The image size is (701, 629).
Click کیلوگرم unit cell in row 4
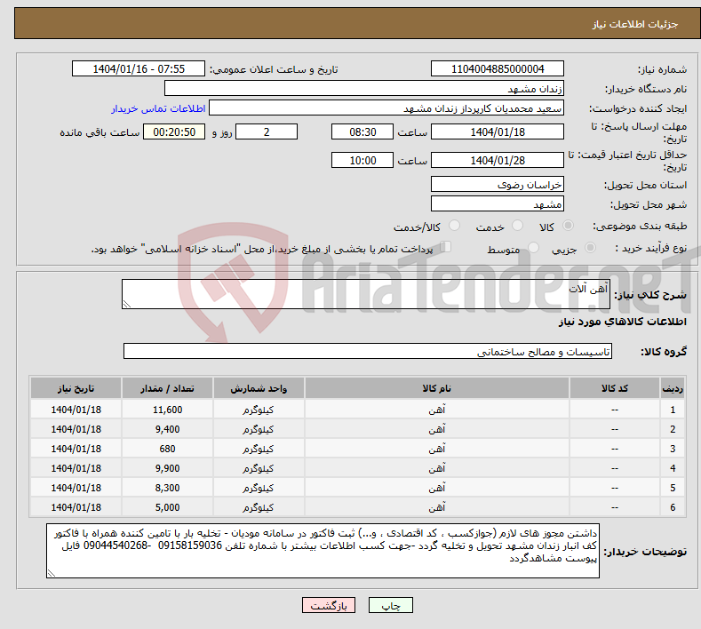(x=259, y=468)
